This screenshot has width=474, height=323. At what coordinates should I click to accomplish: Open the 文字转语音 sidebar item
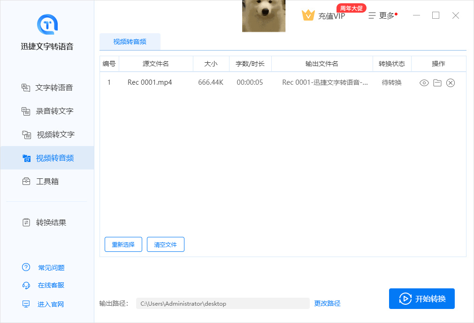click(47, 88)
